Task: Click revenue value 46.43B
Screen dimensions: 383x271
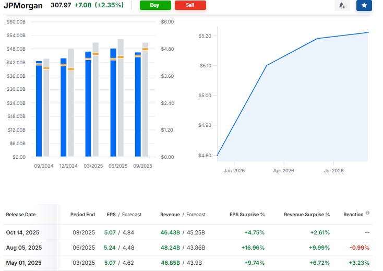Action: tap(170, 232)
